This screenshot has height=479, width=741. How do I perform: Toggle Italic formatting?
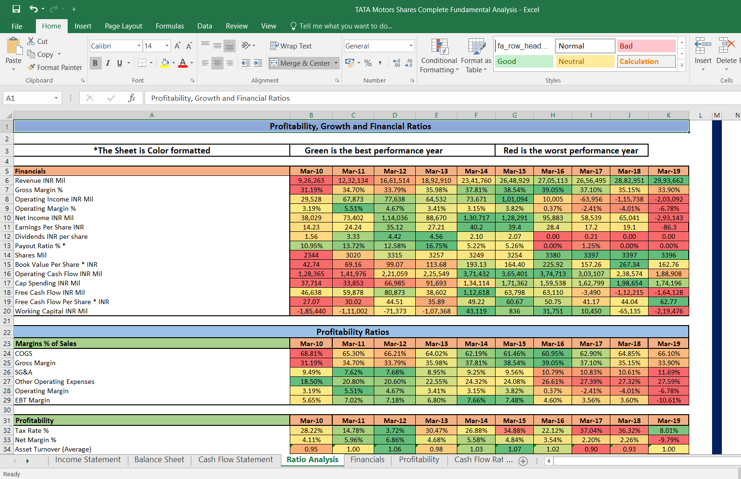coord(108,63)
